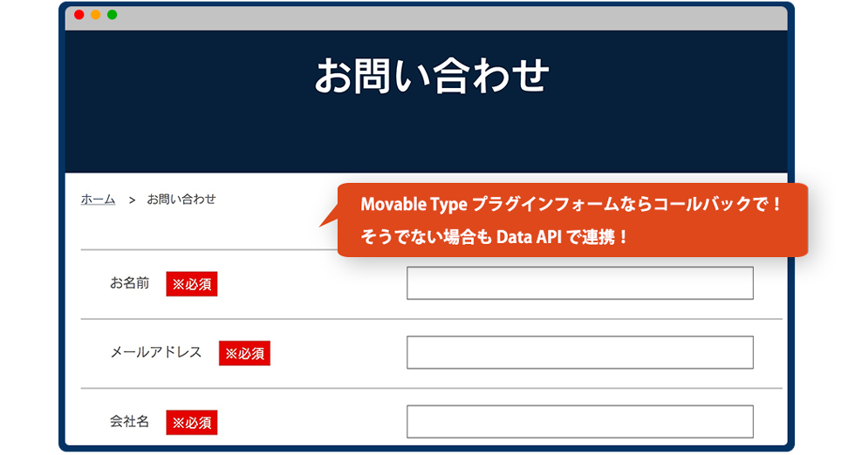Click the Movable Type プラグインフォーム callout text
Viewport: 841px width, 455px height.
tap(571, 204)
